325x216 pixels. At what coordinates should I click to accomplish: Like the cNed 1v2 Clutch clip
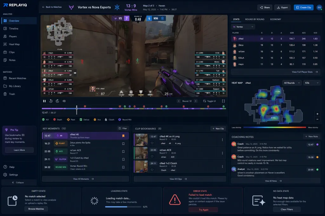[x=152, y=170]
